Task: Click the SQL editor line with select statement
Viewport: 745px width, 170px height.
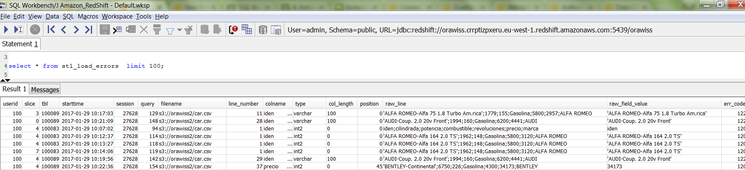Action: pyautogui.click(x=86, y=66)
